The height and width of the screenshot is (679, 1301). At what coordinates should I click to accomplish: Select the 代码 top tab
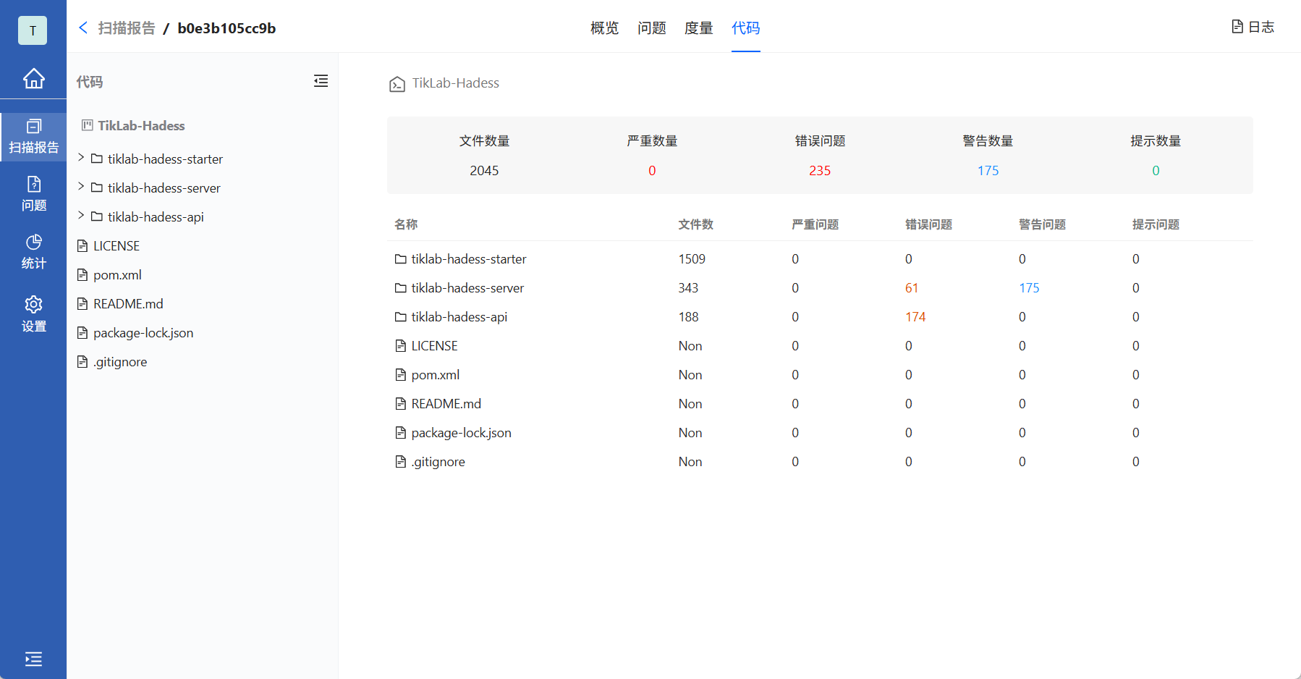(745, 28)
